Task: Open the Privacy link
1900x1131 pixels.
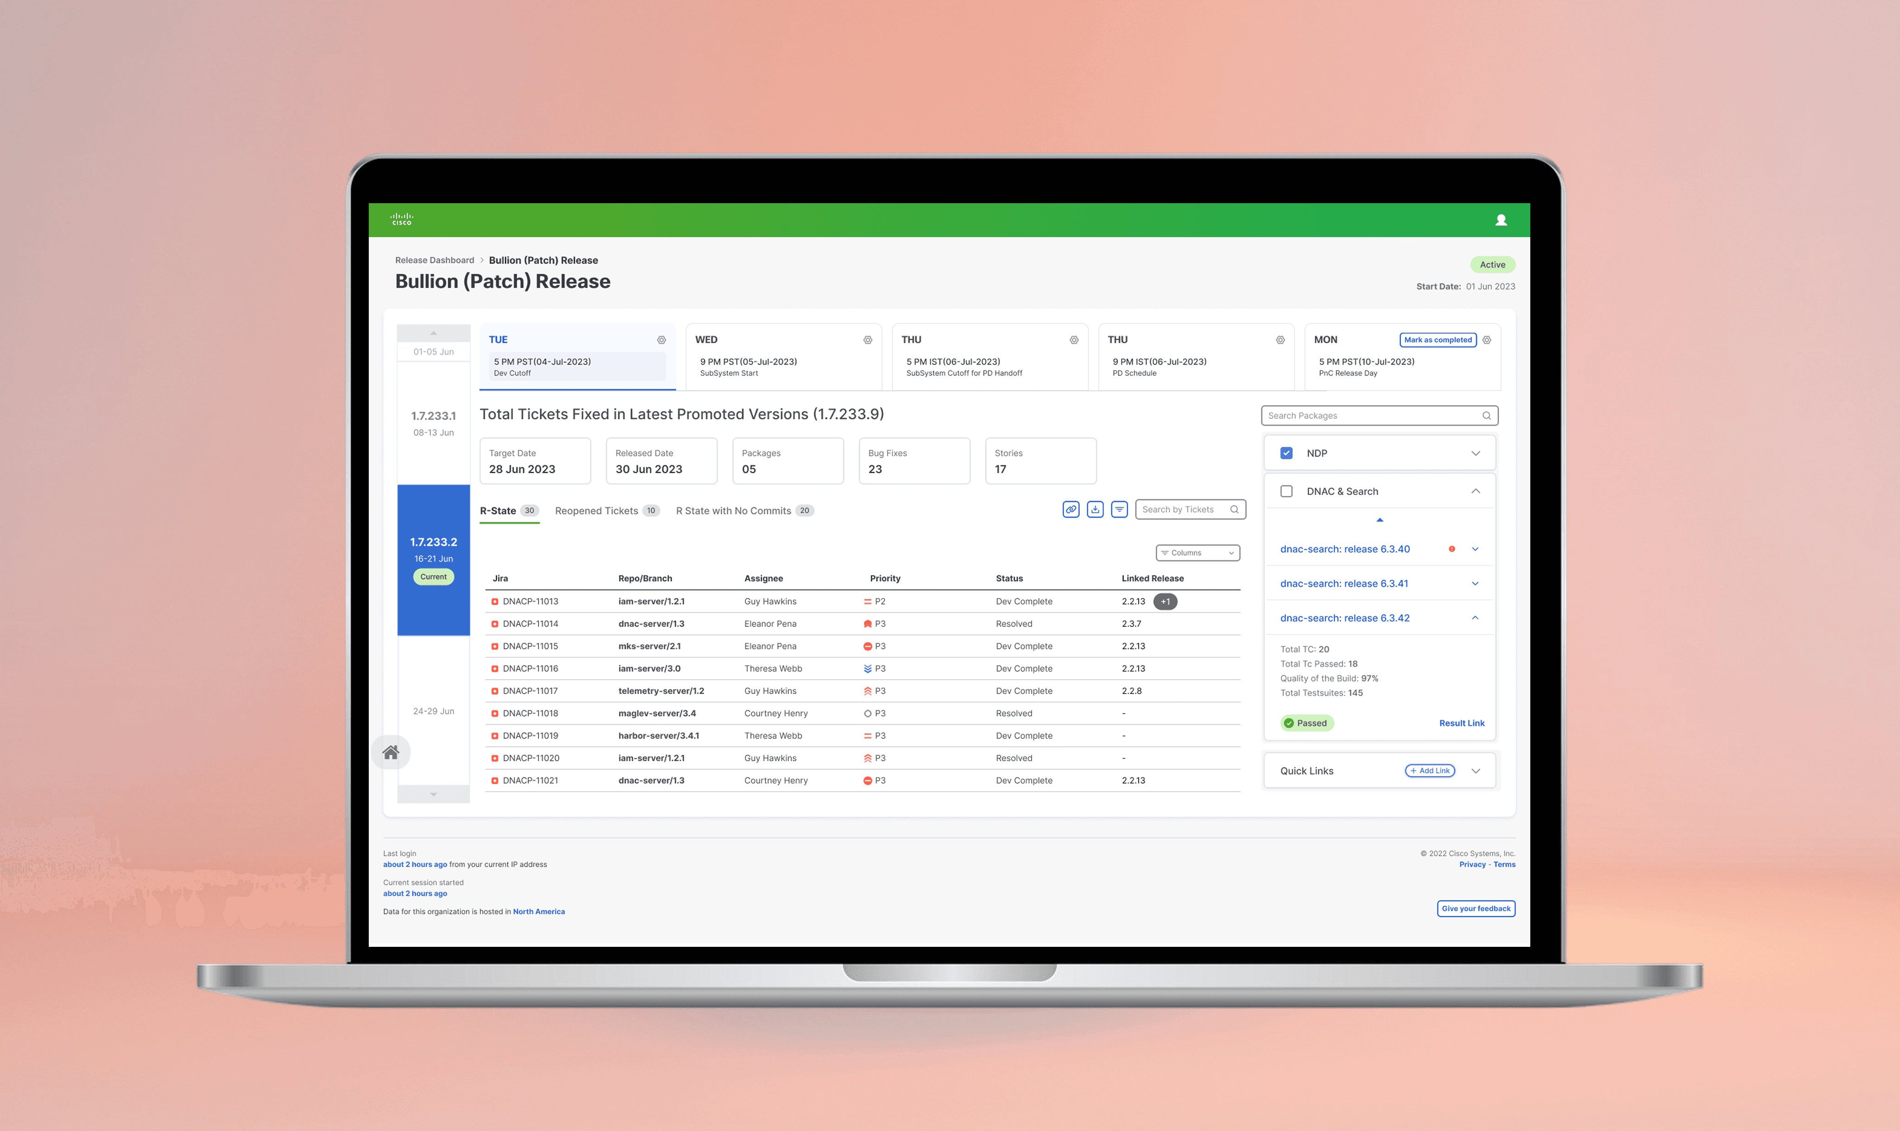Action: click(x=1472, y=864)
